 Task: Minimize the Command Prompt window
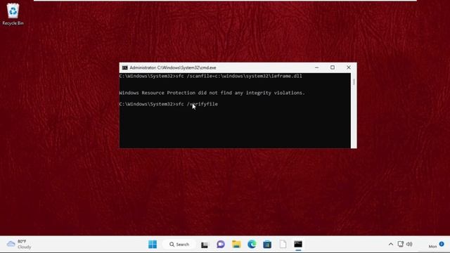[317, 67]
